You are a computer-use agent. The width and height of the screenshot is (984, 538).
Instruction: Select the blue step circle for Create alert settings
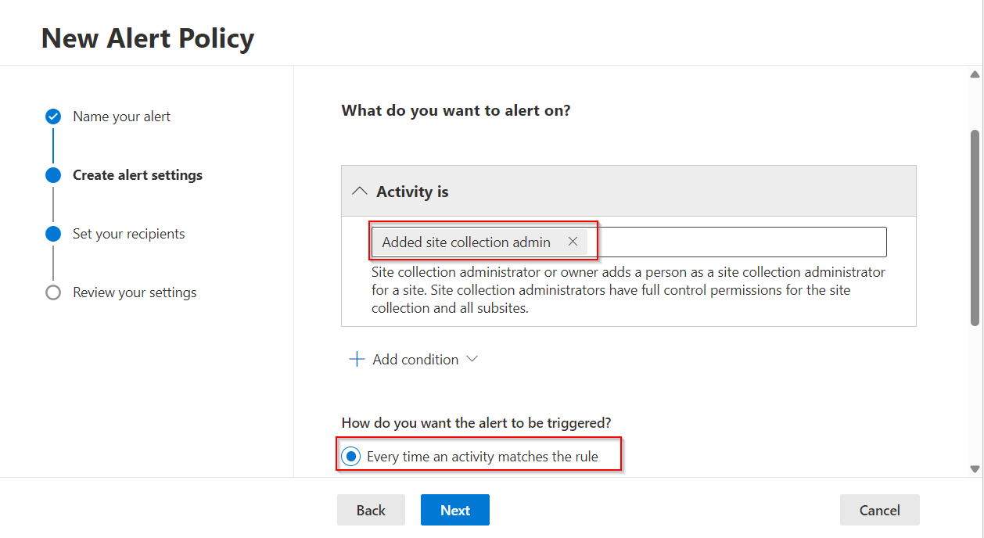point(52,174)
